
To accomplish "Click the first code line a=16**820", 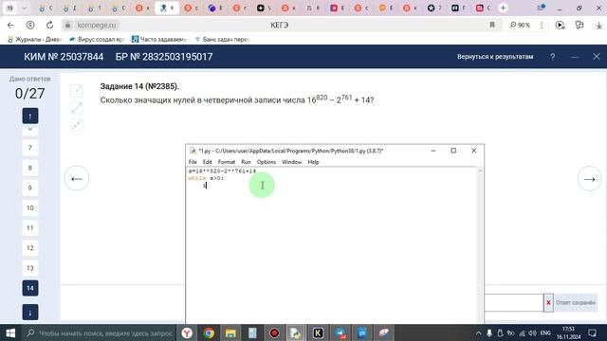I will pyautogui.click(x=222, y=170).
